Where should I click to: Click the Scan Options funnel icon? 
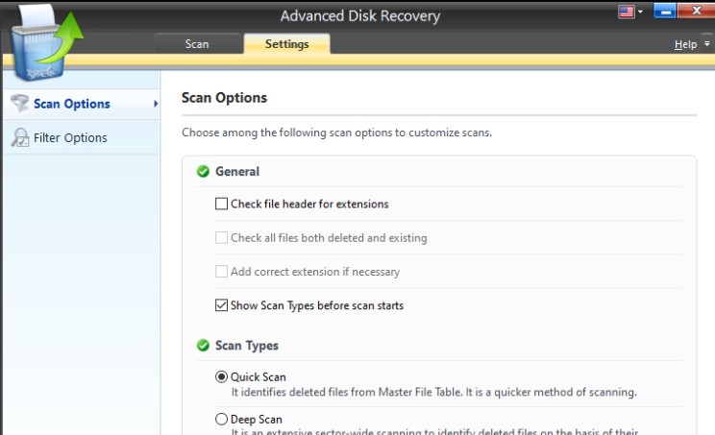[x=19, y=103]
